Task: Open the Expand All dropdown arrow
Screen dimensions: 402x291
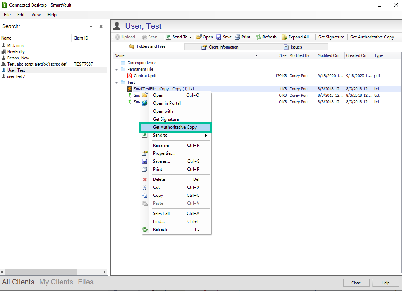Action: 312,37
